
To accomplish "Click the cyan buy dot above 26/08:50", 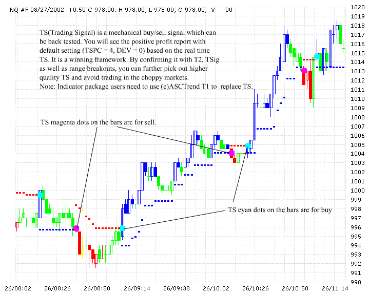I will point(122,228).
